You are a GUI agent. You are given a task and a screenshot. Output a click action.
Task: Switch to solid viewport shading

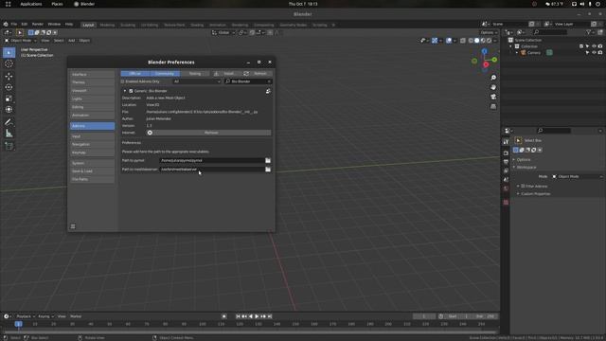476,41
